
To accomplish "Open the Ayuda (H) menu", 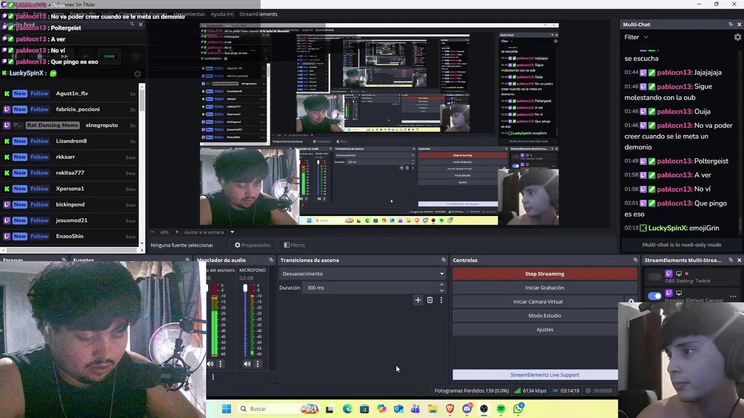I will (222, 14).
